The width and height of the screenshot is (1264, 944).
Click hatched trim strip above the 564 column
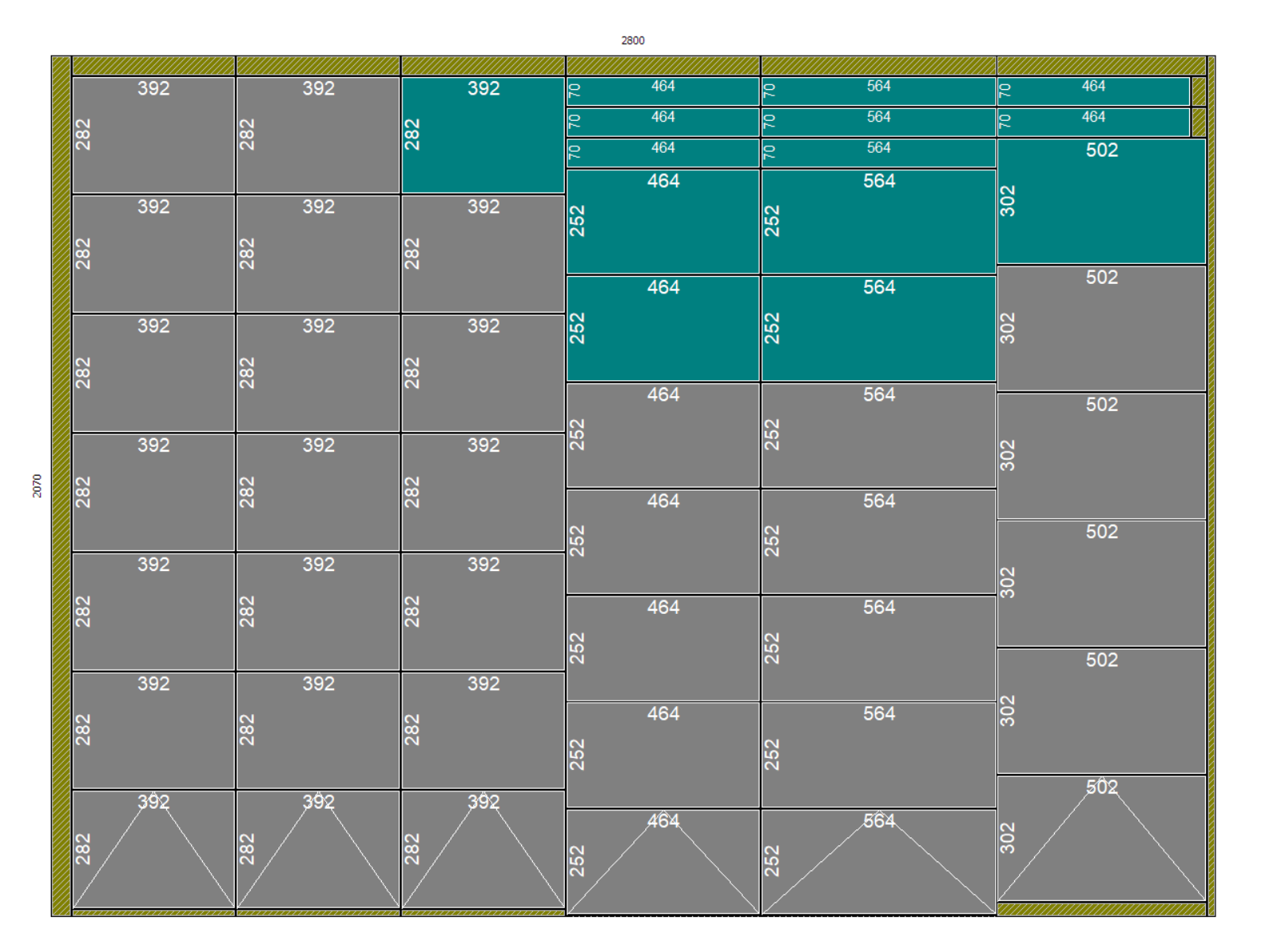click(878, 66)
